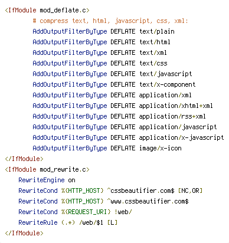This screenshot has width=229, height=243.
Task: Select the text/plain MIME type
Action: (157, 31)
